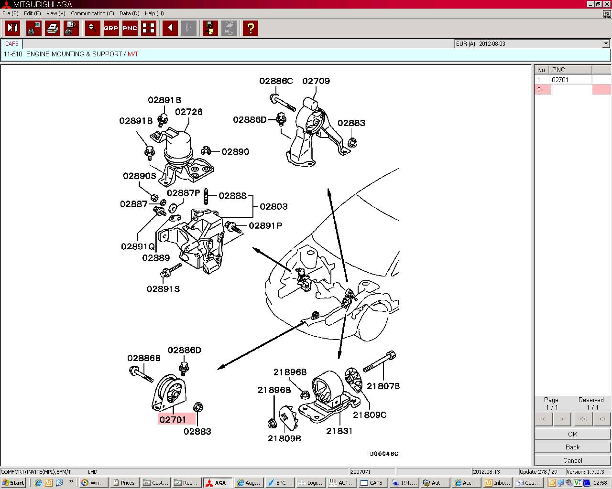Image resolution: width=612 pixels, height=489 pixels.
Task: Click the save floppy disk icon
Action: tap(210, 28)
